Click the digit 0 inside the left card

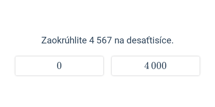59,66
